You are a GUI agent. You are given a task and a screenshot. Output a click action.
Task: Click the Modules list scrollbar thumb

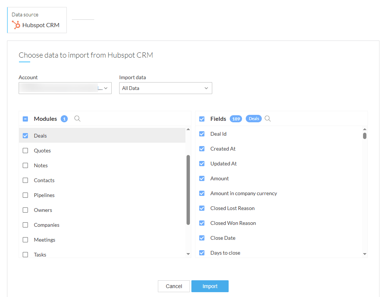[188, 190]
